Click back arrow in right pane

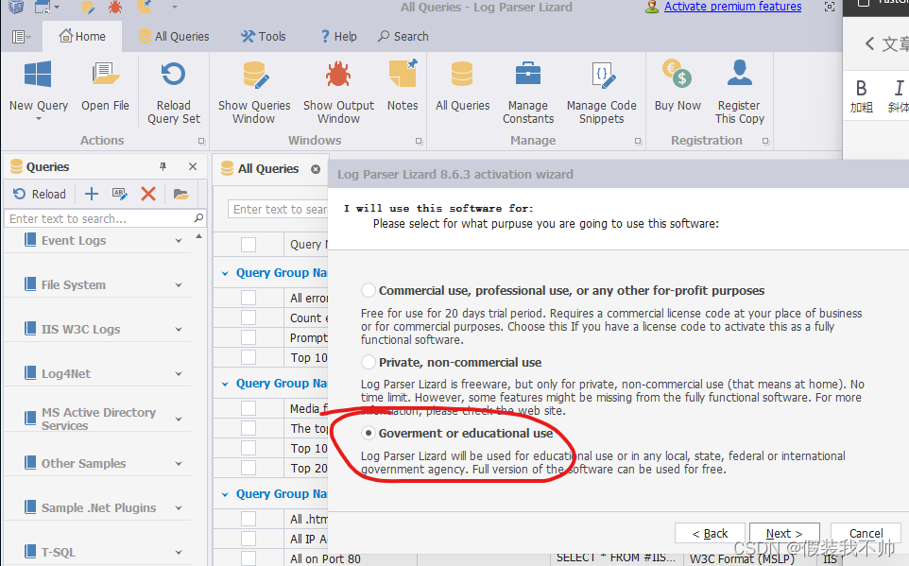[869, 43]
